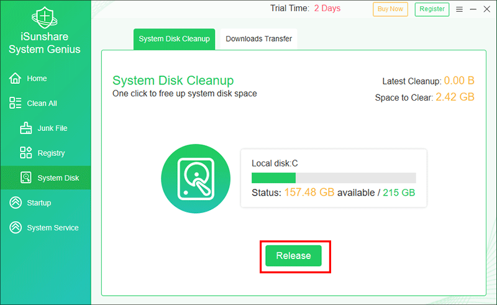
Task: Click the Buy Now button
Action: click(390, 9)
